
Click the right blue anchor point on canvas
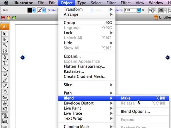pos(168,58)
